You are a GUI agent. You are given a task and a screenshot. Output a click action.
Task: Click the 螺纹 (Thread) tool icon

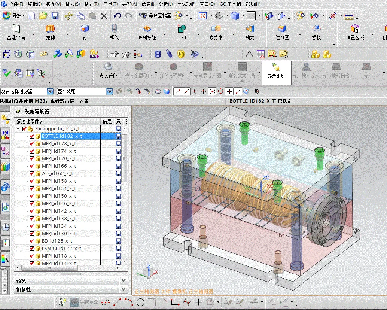(x=114, y=32)
